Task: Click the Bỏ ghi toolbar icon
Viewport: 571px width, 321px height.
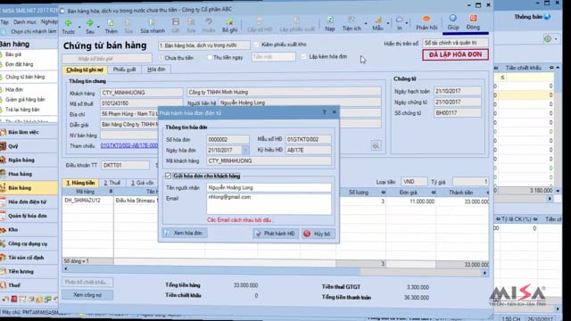Action: 229,22
